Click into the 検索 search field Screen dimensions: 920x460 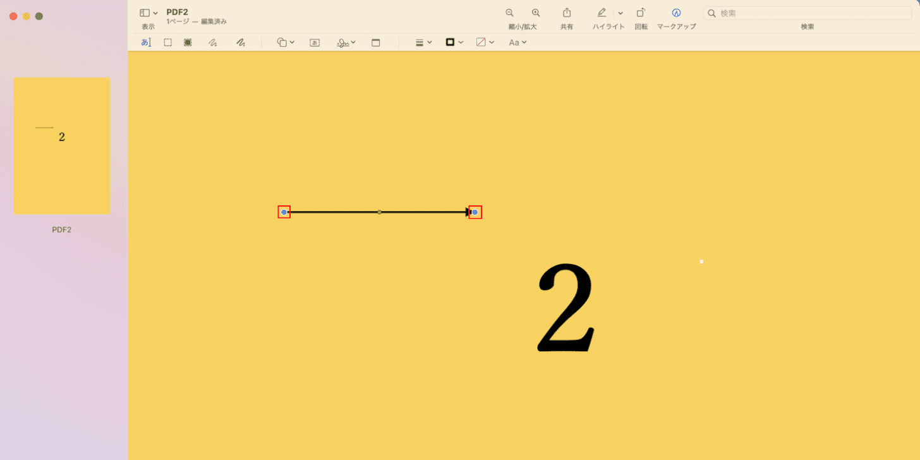coord(808,13)
